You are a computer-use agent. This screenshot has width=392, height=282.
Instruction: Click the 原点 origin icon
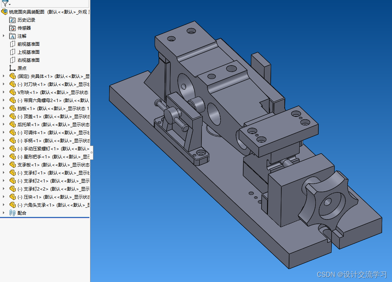tap(12, 68)
